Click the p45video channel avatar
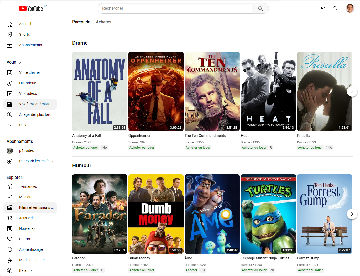Image resolution: width=360 pixels, height=276 pixels. [x=10, y=150]
